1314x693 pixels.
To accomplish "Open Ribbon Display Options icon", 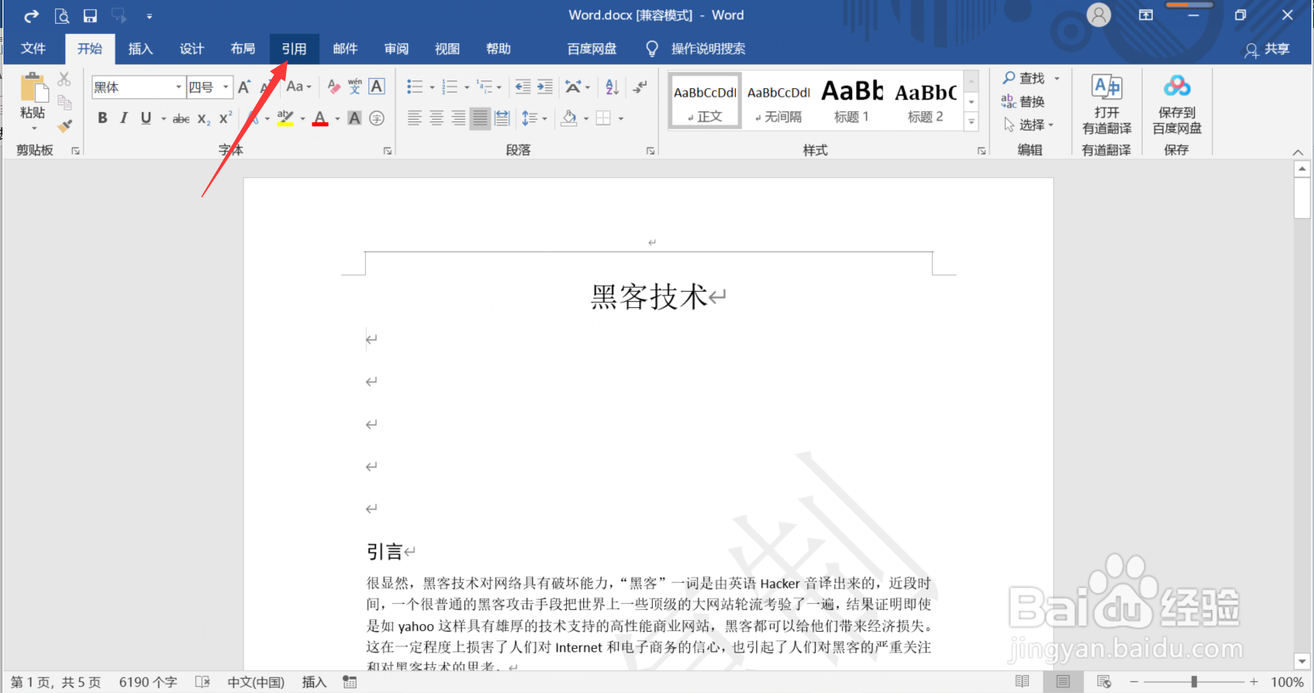I will (x=1146, y=15).
